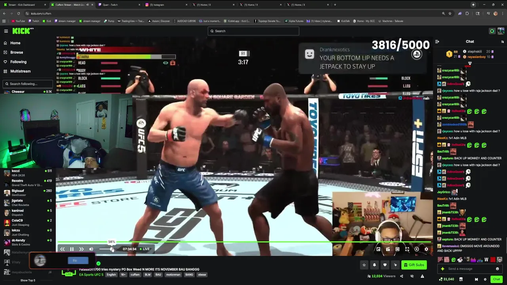Toggle notification bell for the channel

[374, 265]
